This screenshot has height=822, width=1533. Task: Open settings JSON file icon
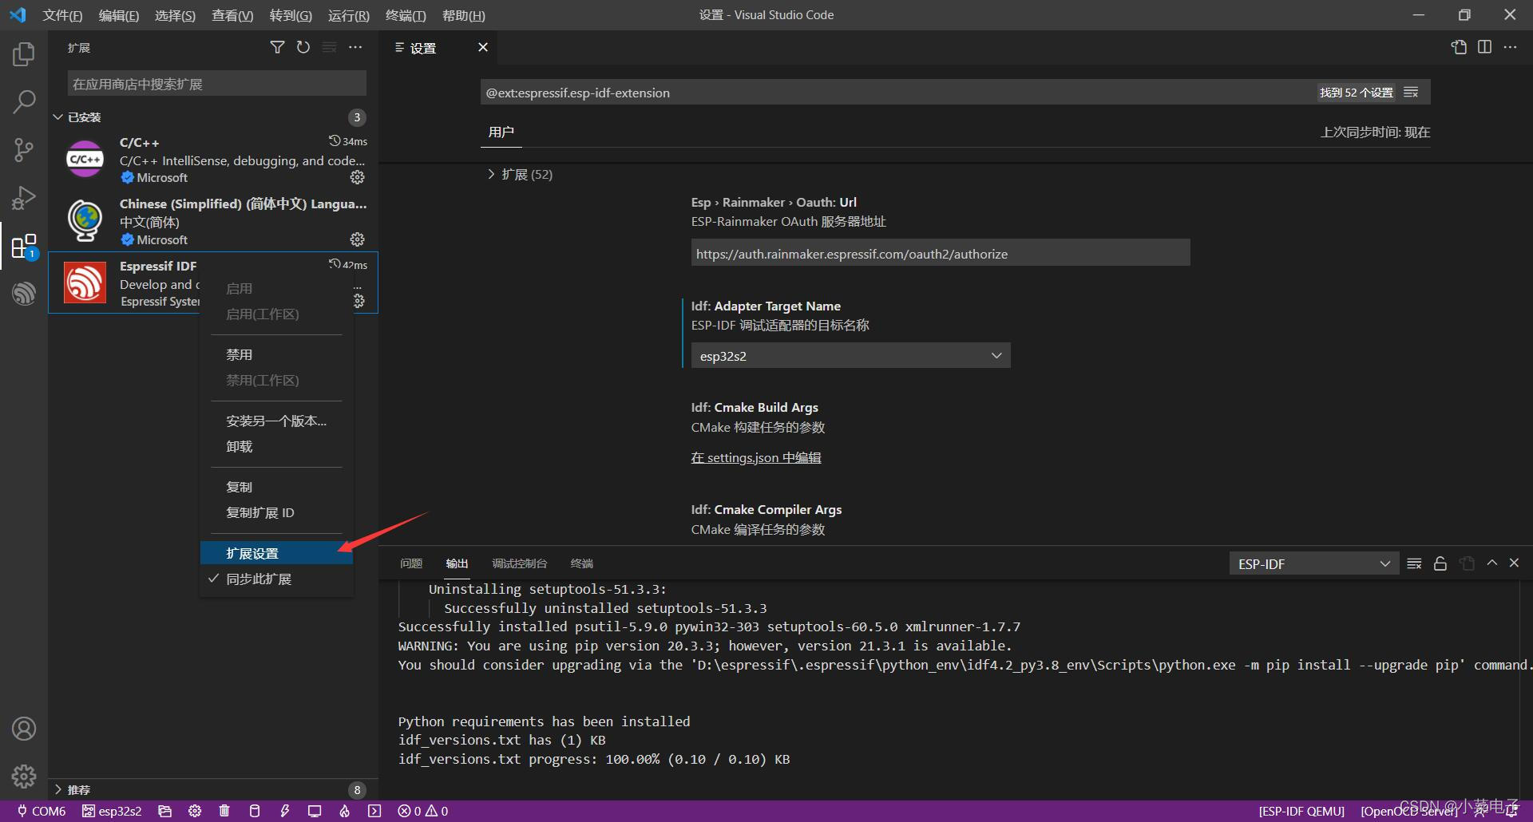pyautogui.click(x=1459, y=47)
